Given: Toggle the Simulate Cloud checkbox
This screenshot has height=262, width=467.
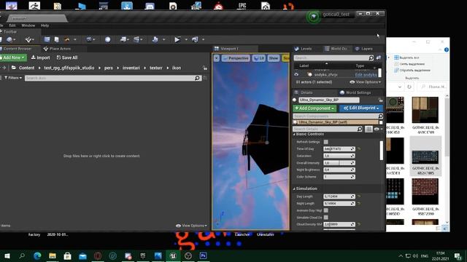Looking at the screenshot, I should tap(326, 218).
